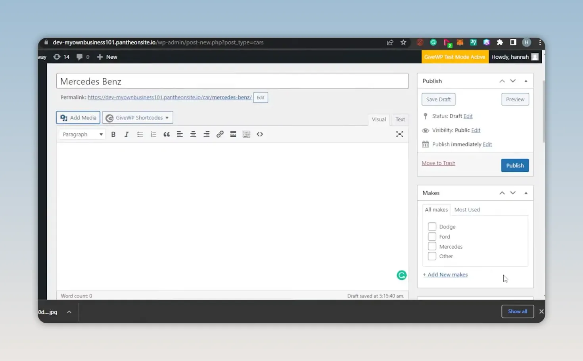
Task: Check the Ford make checkbox
Action: click(x=432, y=236)
